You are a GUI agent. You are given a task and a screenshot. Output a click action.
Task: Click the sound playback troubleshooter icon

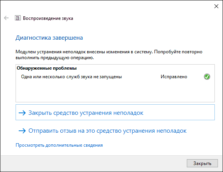(18, 18)
